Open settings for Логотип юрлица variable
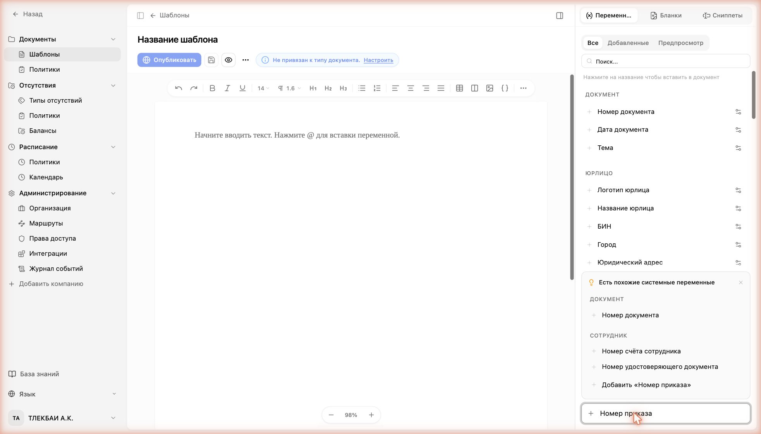 click(738, 190)
